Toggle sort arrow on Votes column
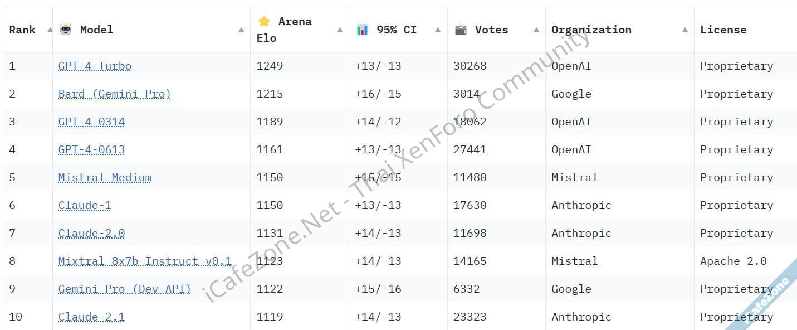This screenshot has width=797, height=330. click(x=536, y=30)
